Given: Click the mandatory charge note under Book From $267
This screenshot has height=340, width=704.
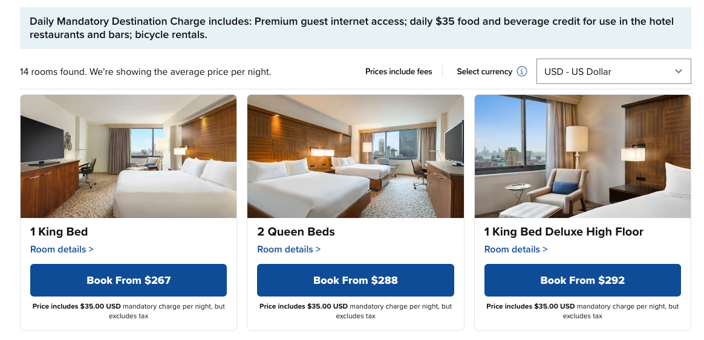Looking at the screenshot, I should pos(128,311).
